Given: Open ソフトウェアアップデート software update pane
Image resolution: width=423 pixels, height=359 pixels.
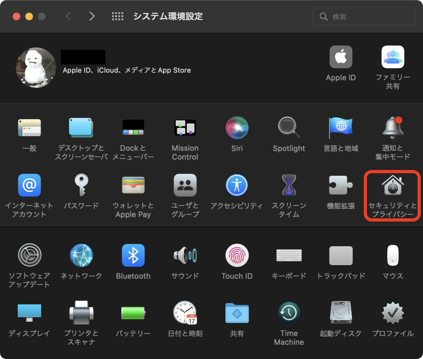Looking at the screenshot, I should (29, 255).
